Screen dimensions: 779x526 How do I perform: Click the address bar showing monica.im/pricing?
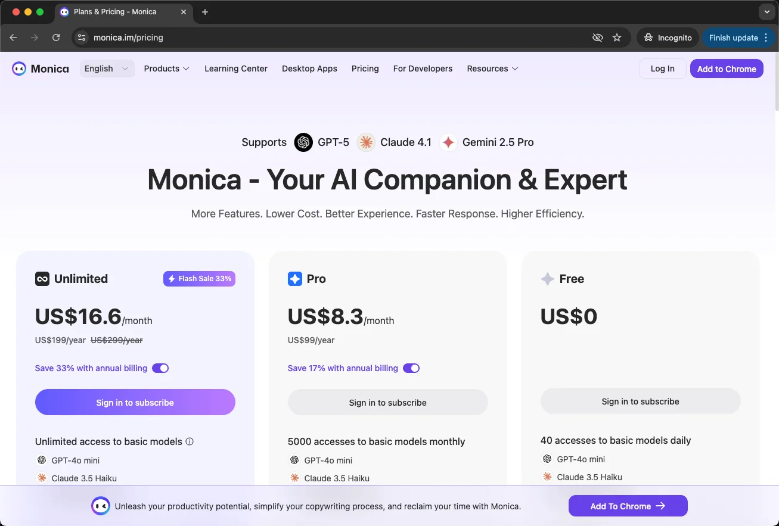tap(128, 37)
